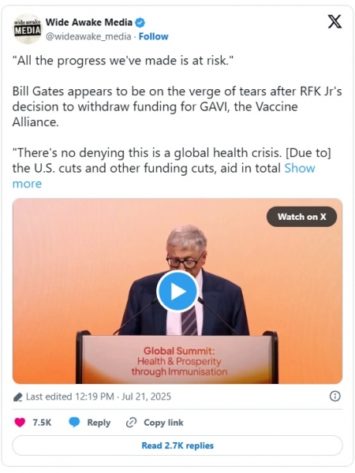Click the reply speech bubble icon
Screen dimensions: 355x473
[74, 423]
